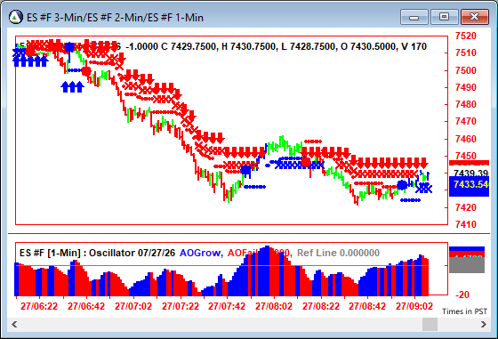Click the 27/06:22 time axis label
498x339 pixels.
39,306
